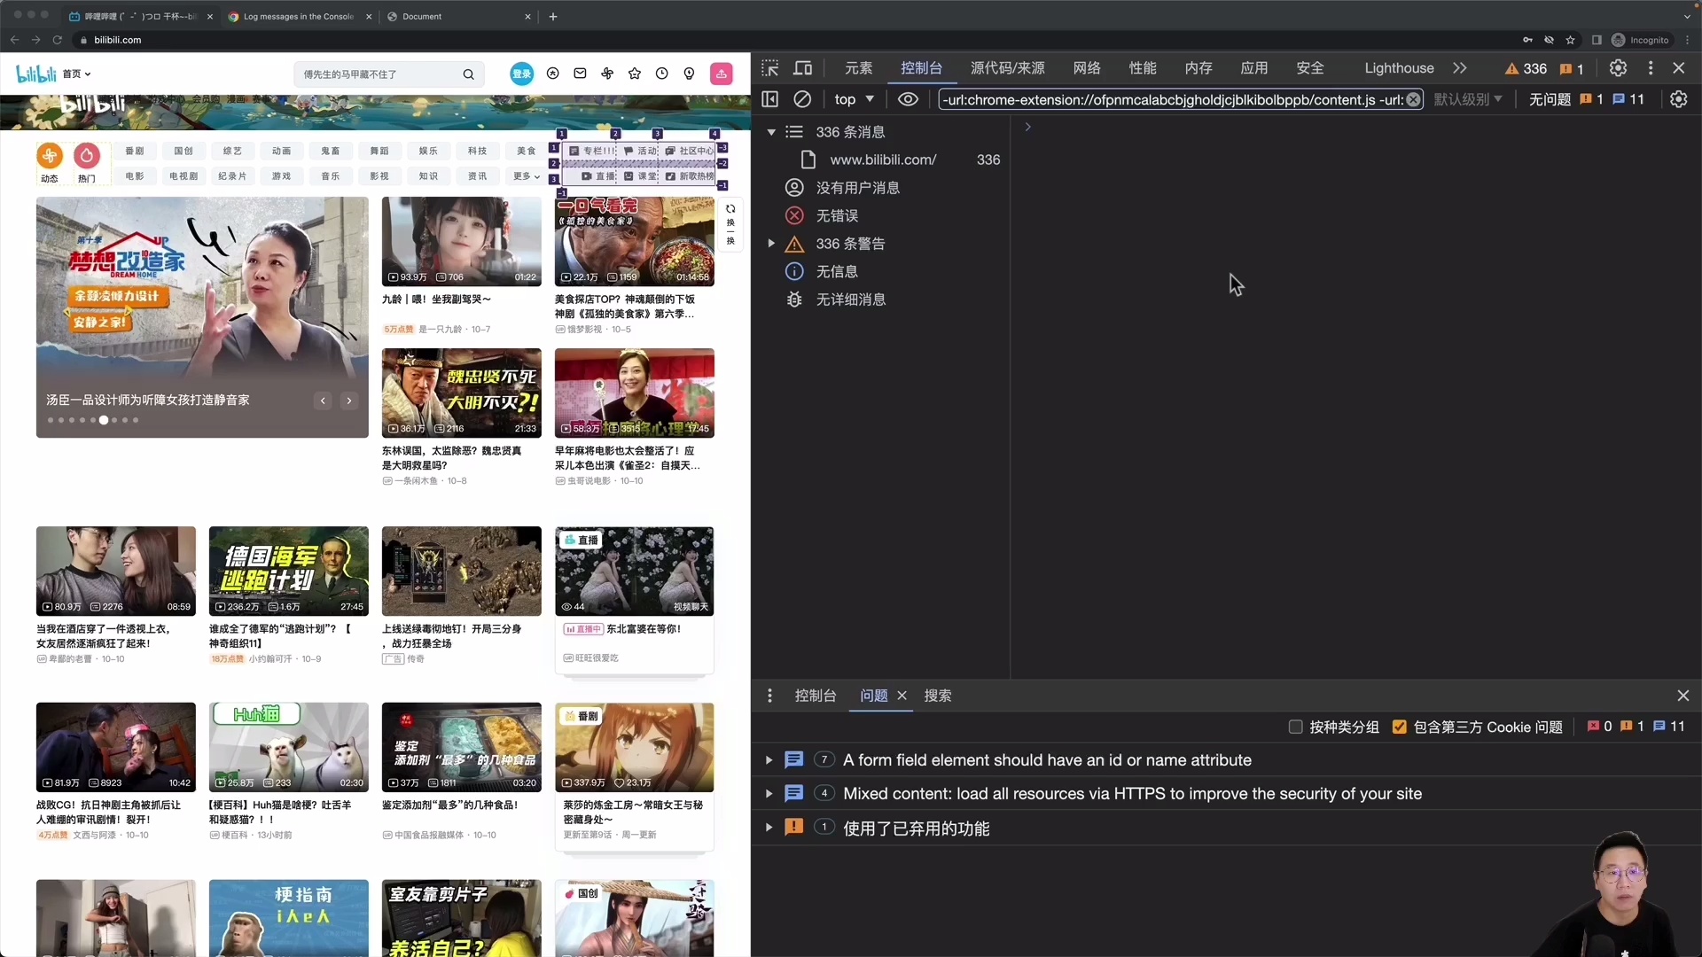This screenshot has height=957, width=1702.
Task: Toggle the device toolbar emulation
Action: (803, 68)
